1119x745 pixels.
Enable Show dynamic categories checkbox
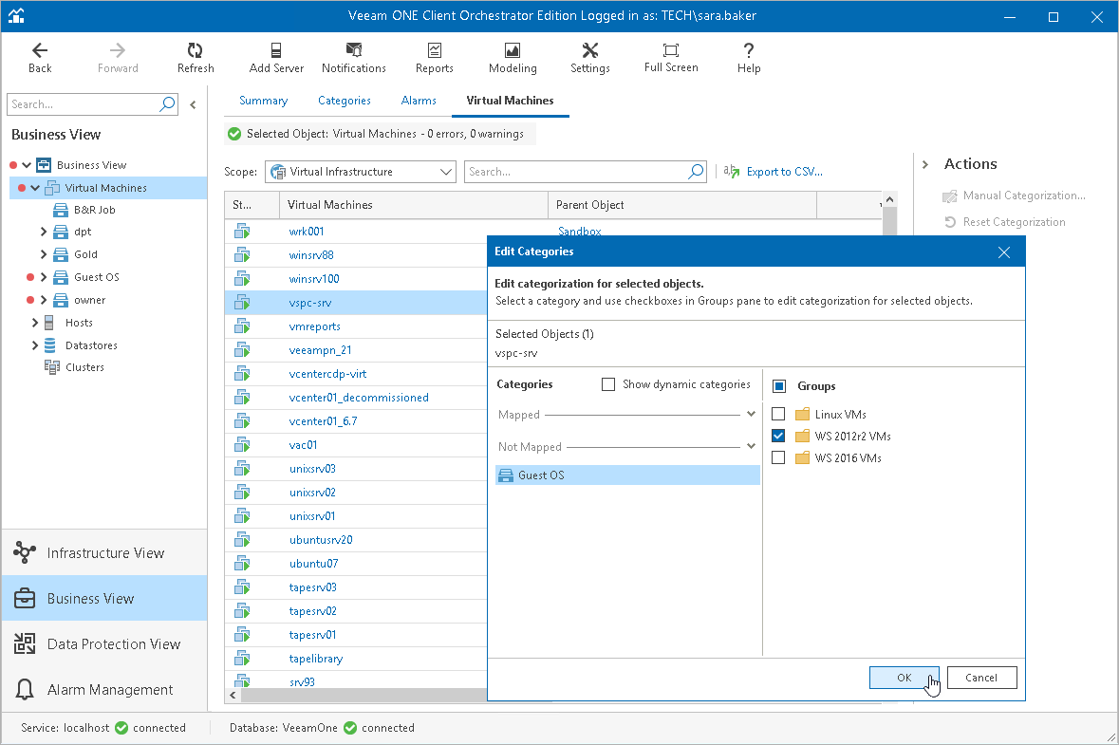click(608, 384)
